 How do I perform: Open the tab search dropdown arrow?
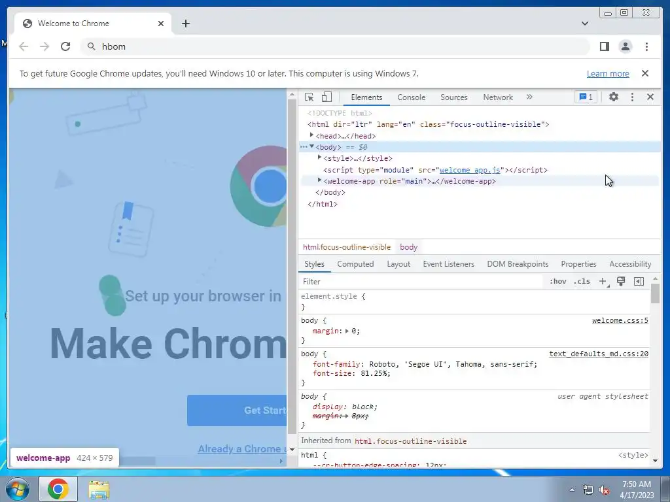coord(585,24)
